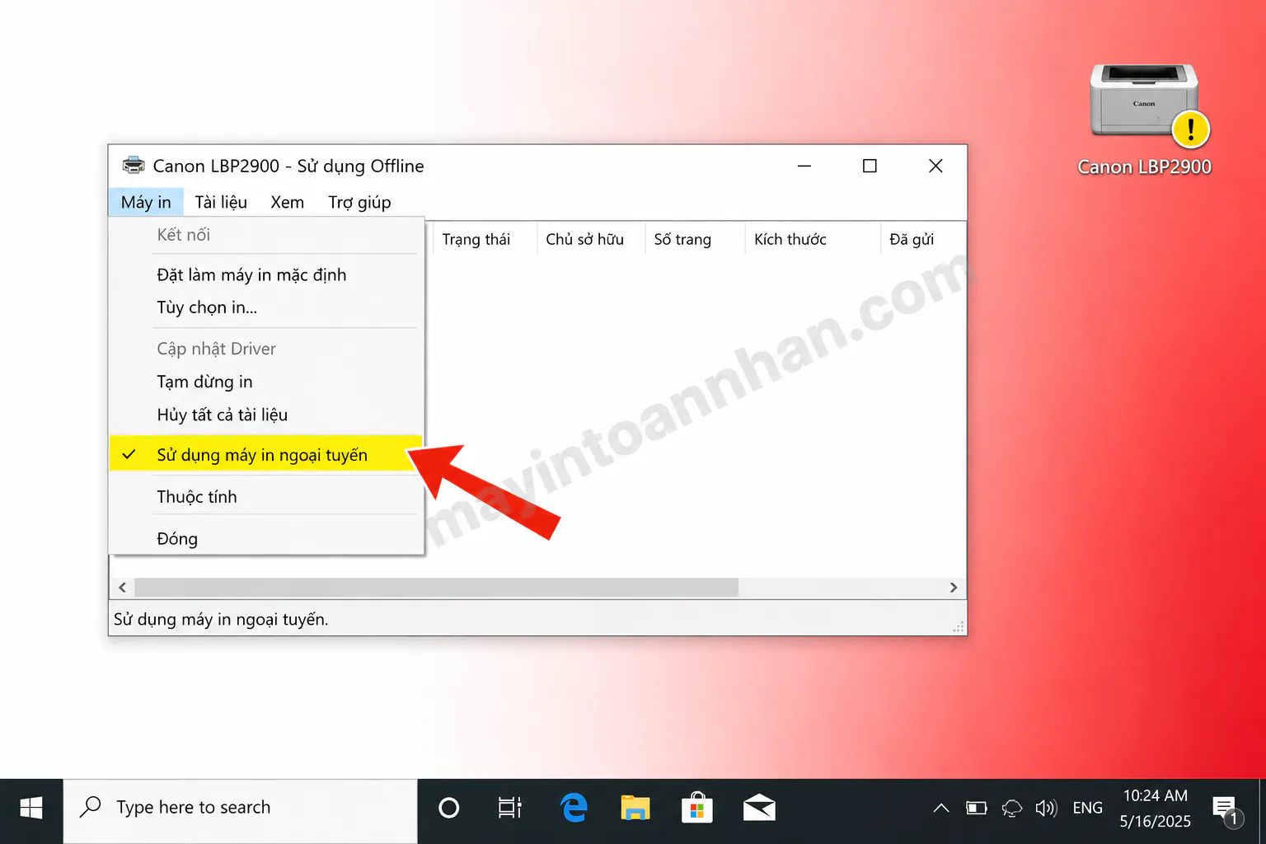Screen dimensions: 1266x844
Task: Sort by 'Kích thước' column header
Action: tap(813, 239)
